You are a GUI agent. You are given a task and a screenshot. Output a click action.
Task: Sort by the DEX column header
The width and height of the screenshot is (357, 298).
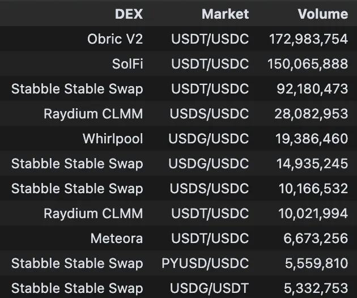(129, 14)
